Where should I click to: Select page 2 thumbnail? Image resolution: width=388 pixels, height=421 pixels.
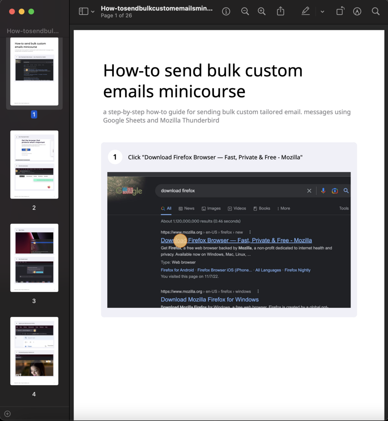tap(34, 165)
